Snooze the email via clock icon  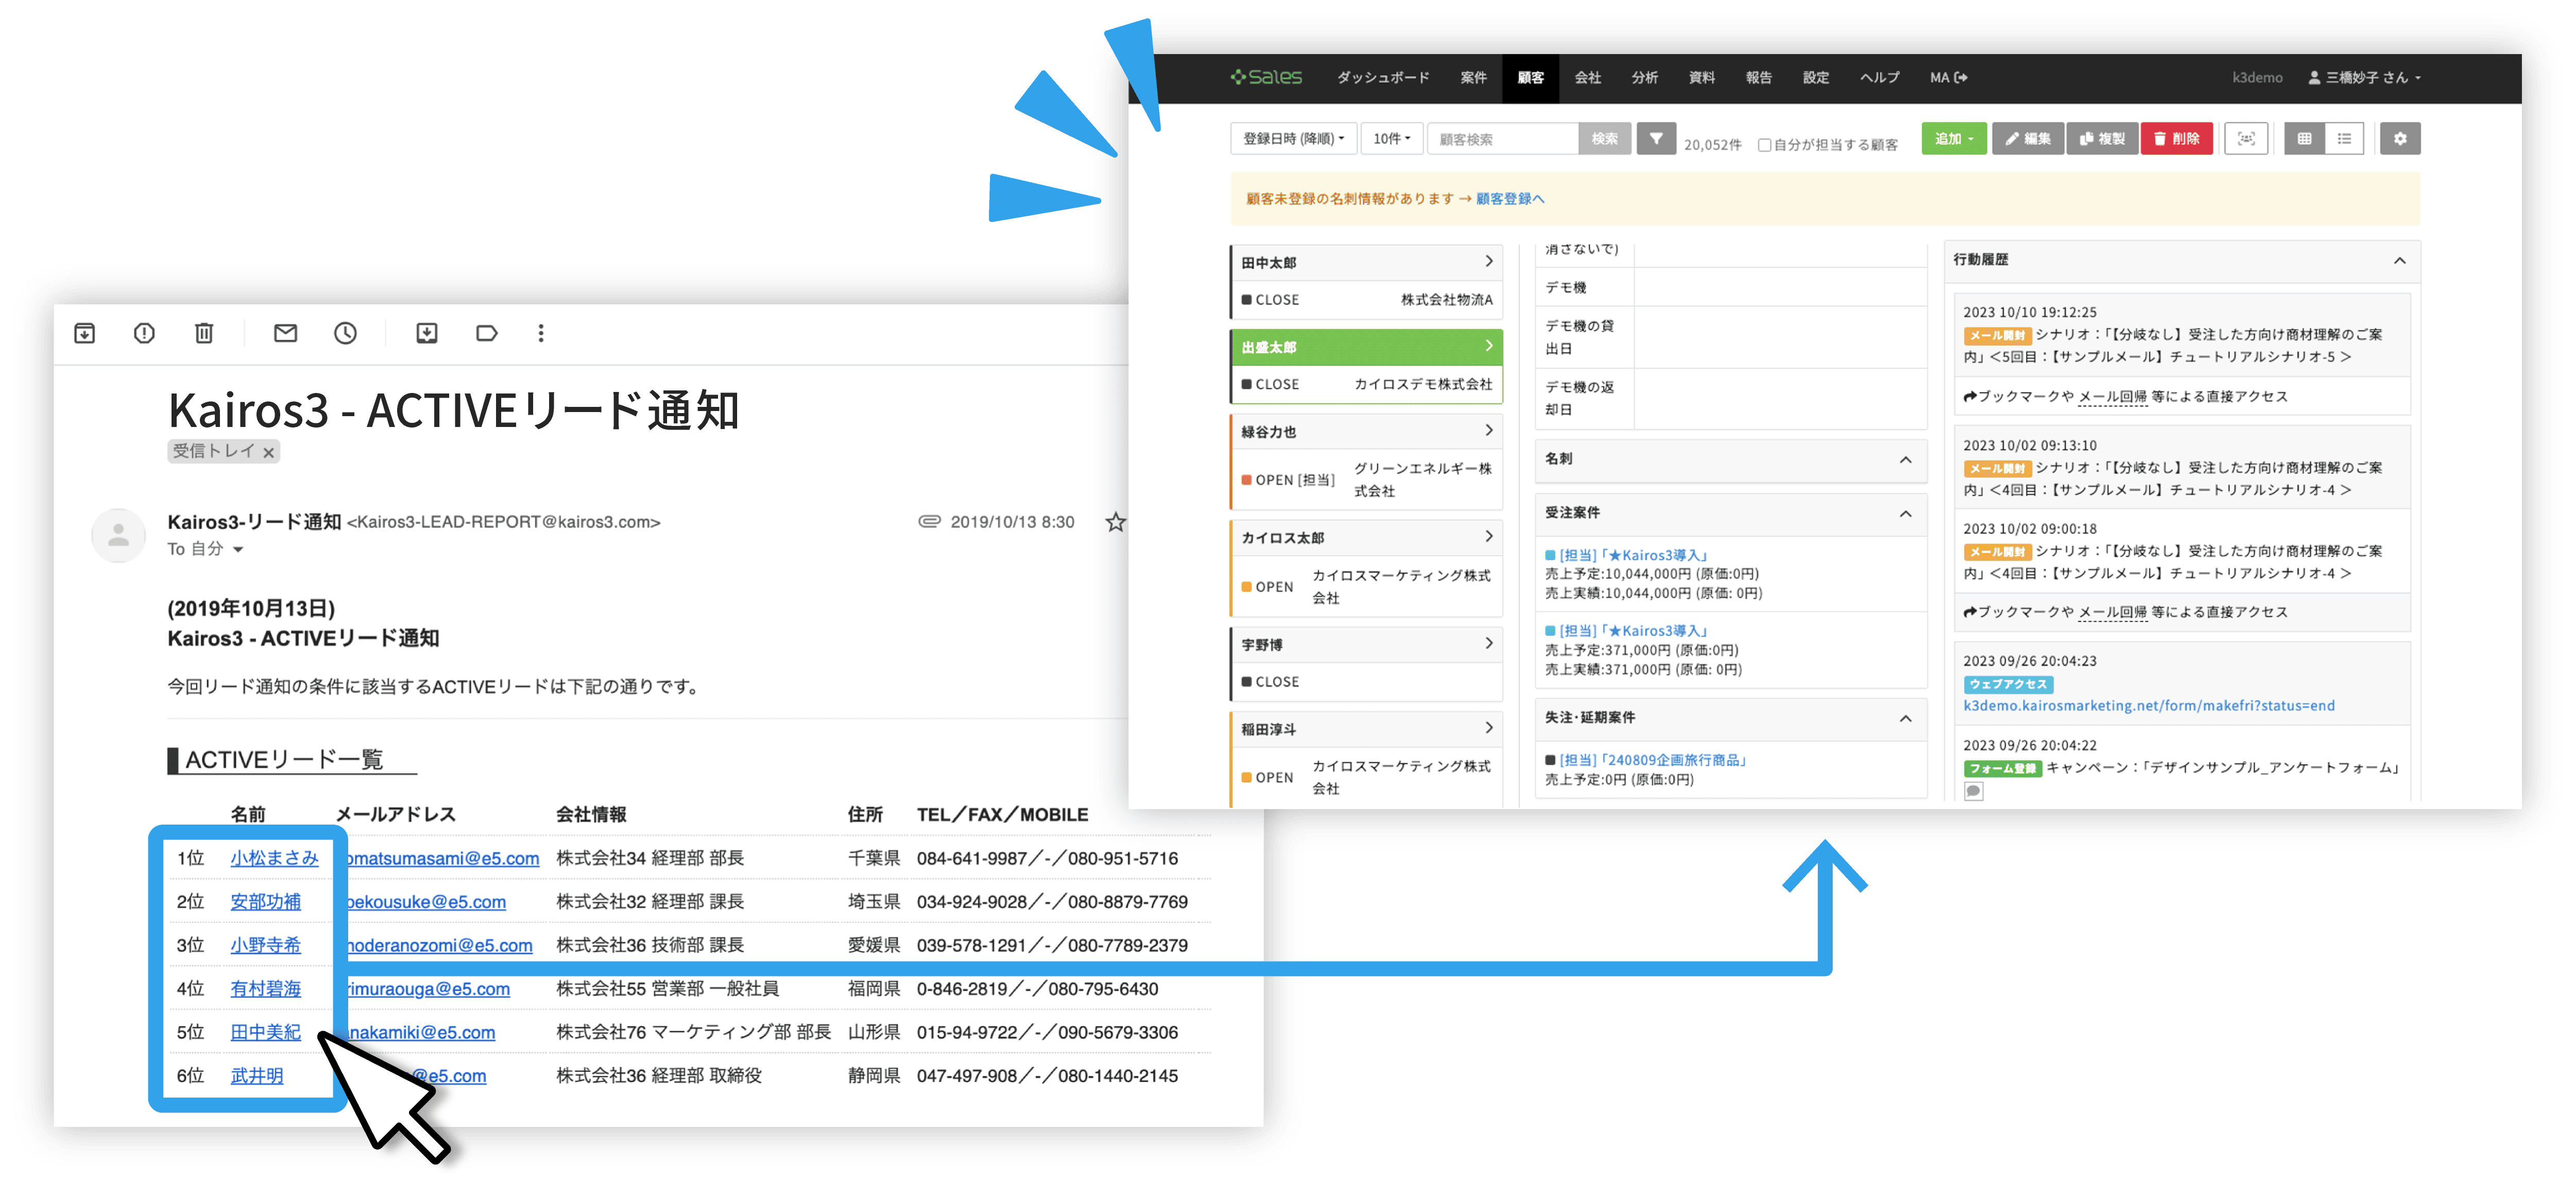click(346, 333)
